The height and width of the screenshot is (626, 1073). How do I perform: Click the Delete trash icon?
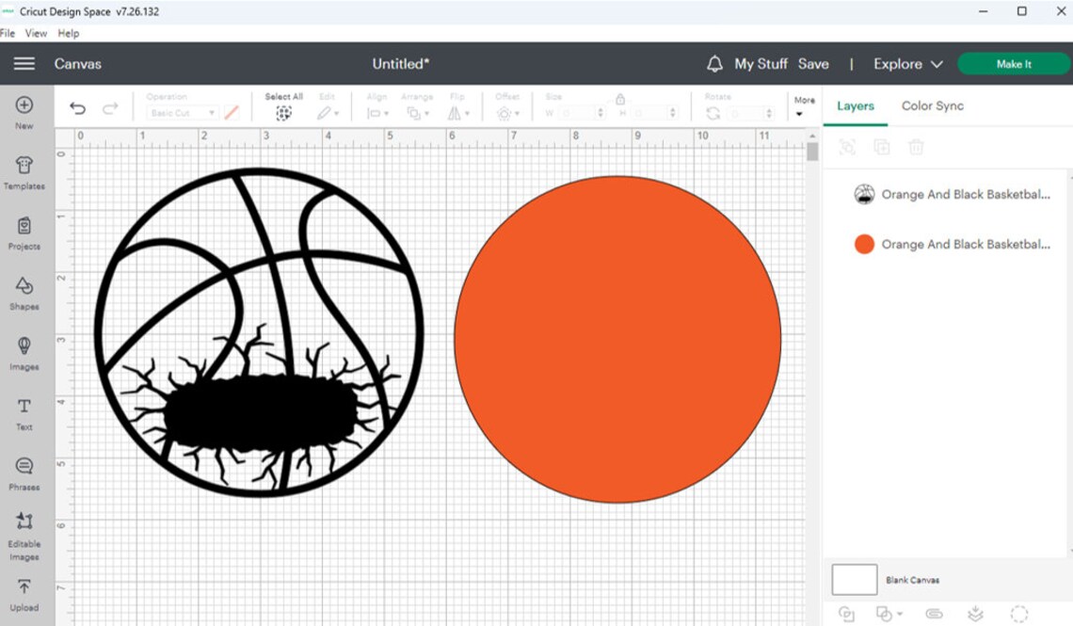(x=916, y=147)
